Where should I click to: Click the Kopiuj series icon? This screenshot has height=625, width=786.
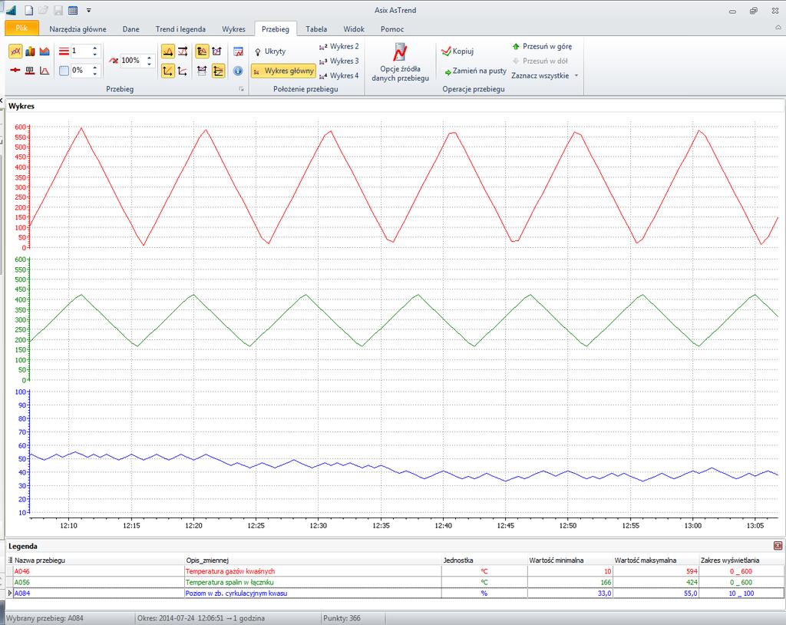coord(446,51)
